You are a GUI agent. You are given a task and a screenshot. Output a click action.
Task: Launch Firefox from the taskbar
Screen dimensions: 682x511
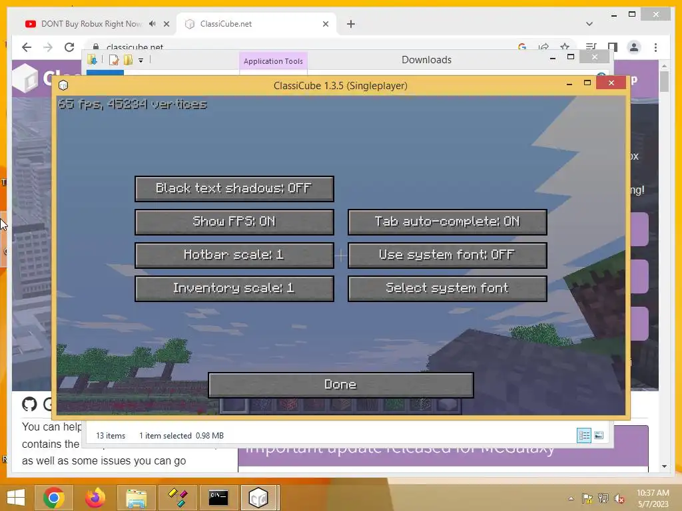tap(95, 498)
